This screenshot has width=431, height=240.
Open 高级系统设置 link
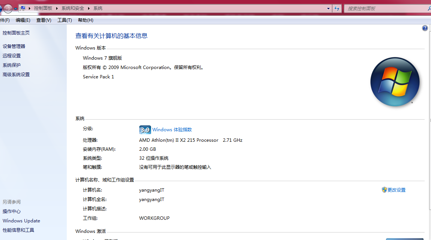16,74
